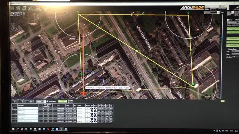Move waypoint row 1 down with arrow
The image size is (239, 134).
pyautogui.click(x=95, y=108)
